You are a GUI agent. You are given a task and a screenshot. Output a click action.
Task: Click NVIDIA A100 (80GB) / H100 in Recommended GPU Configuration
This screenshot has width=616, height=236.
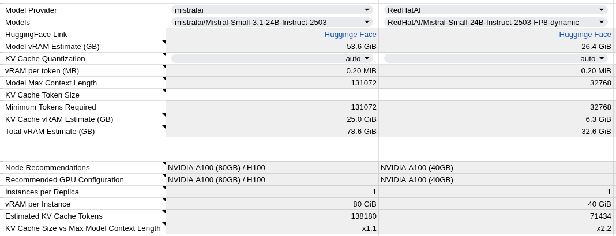point(272,180)
